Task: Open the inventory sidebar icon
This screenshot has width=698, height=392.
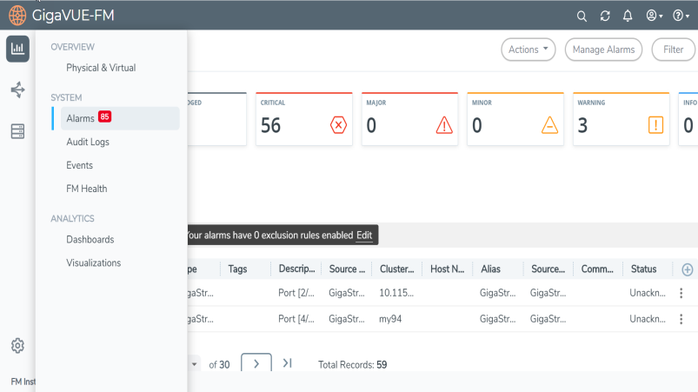Action: (17, 131)
